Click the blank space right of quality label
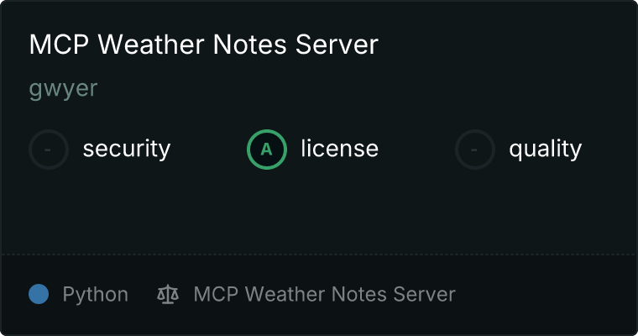The width and height of the screenshot is (638, 336). coord(609,150)
